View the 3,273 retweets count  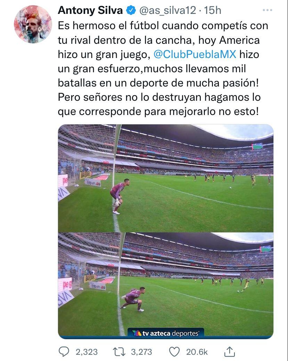click(x=141, y=352)
